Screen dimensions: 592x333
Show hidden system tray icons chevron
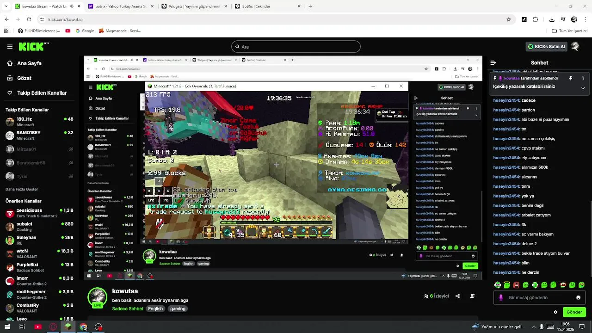[x=534, y=327]
